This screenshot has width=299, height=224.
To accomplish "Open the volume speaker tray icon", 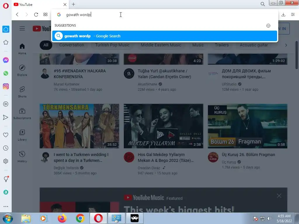I will pyautogui.click(x=269, y=218).
